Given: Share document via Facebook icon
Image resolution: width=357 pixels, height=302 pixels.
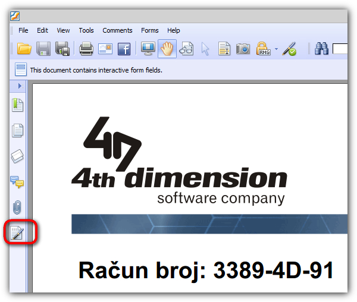Looking at the screenshot, I should [124, 49].
